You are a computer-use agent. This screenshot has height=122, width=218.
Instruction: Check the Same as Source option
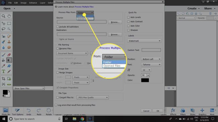[58, 39]
